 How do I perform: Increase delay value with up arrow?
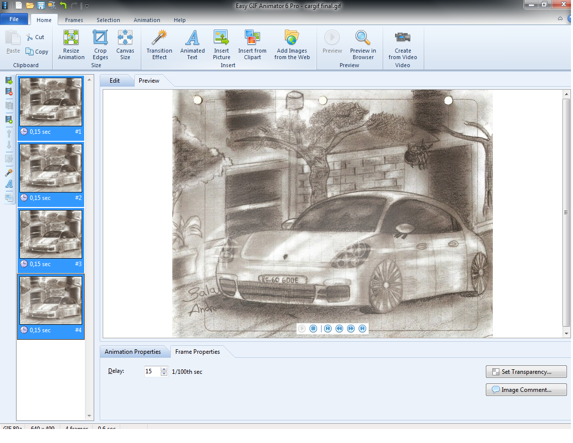click(164, 369)
